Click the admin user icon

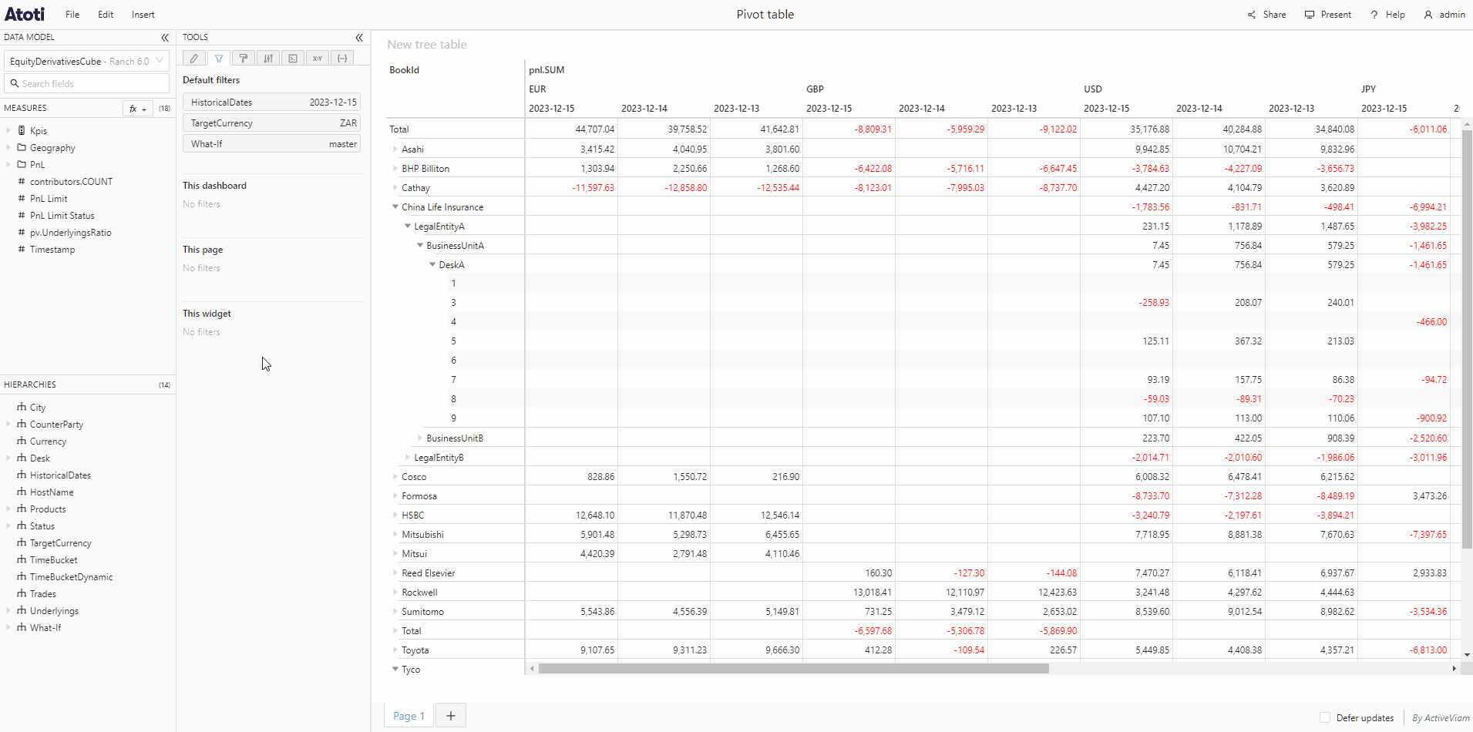tap(1428, 15)
